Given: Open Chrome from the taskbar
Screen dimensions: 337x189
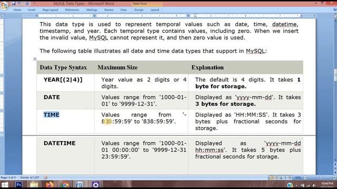Looking at the screenshot, I should 65,184.
